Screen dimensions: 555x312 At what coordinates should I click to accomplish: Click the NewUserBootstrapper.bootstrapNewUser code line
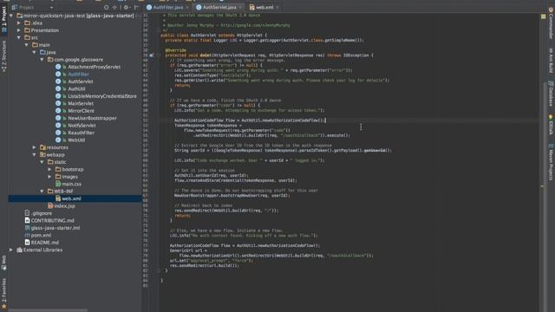tap(232, 195)
